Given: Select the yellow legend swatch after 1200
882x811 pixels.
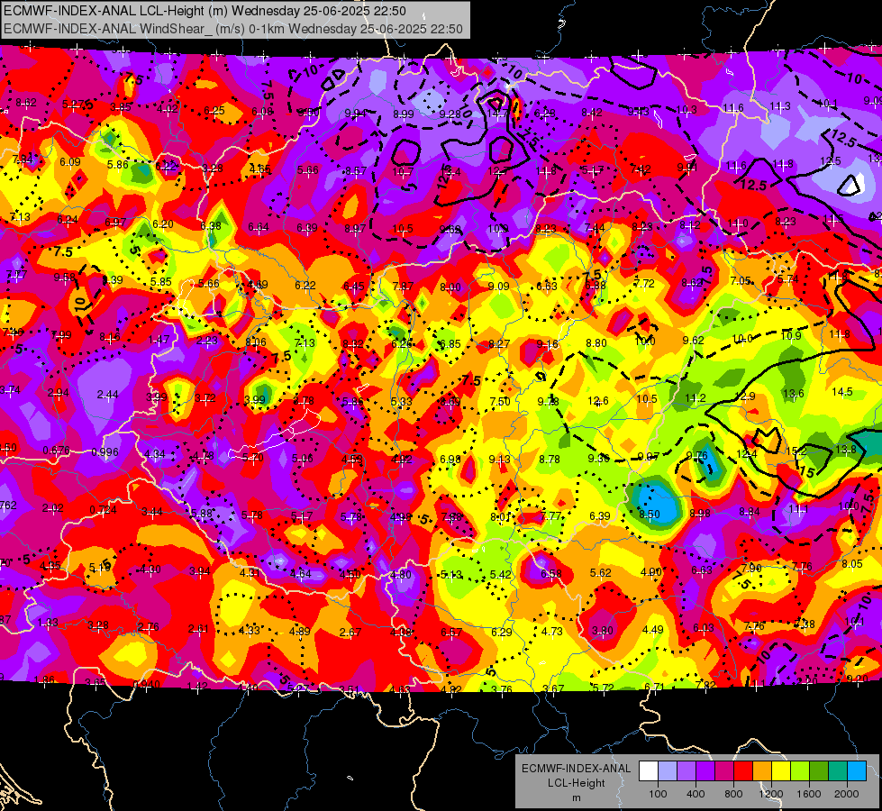Looking at the screenshot, I should [x=781, y=771].
